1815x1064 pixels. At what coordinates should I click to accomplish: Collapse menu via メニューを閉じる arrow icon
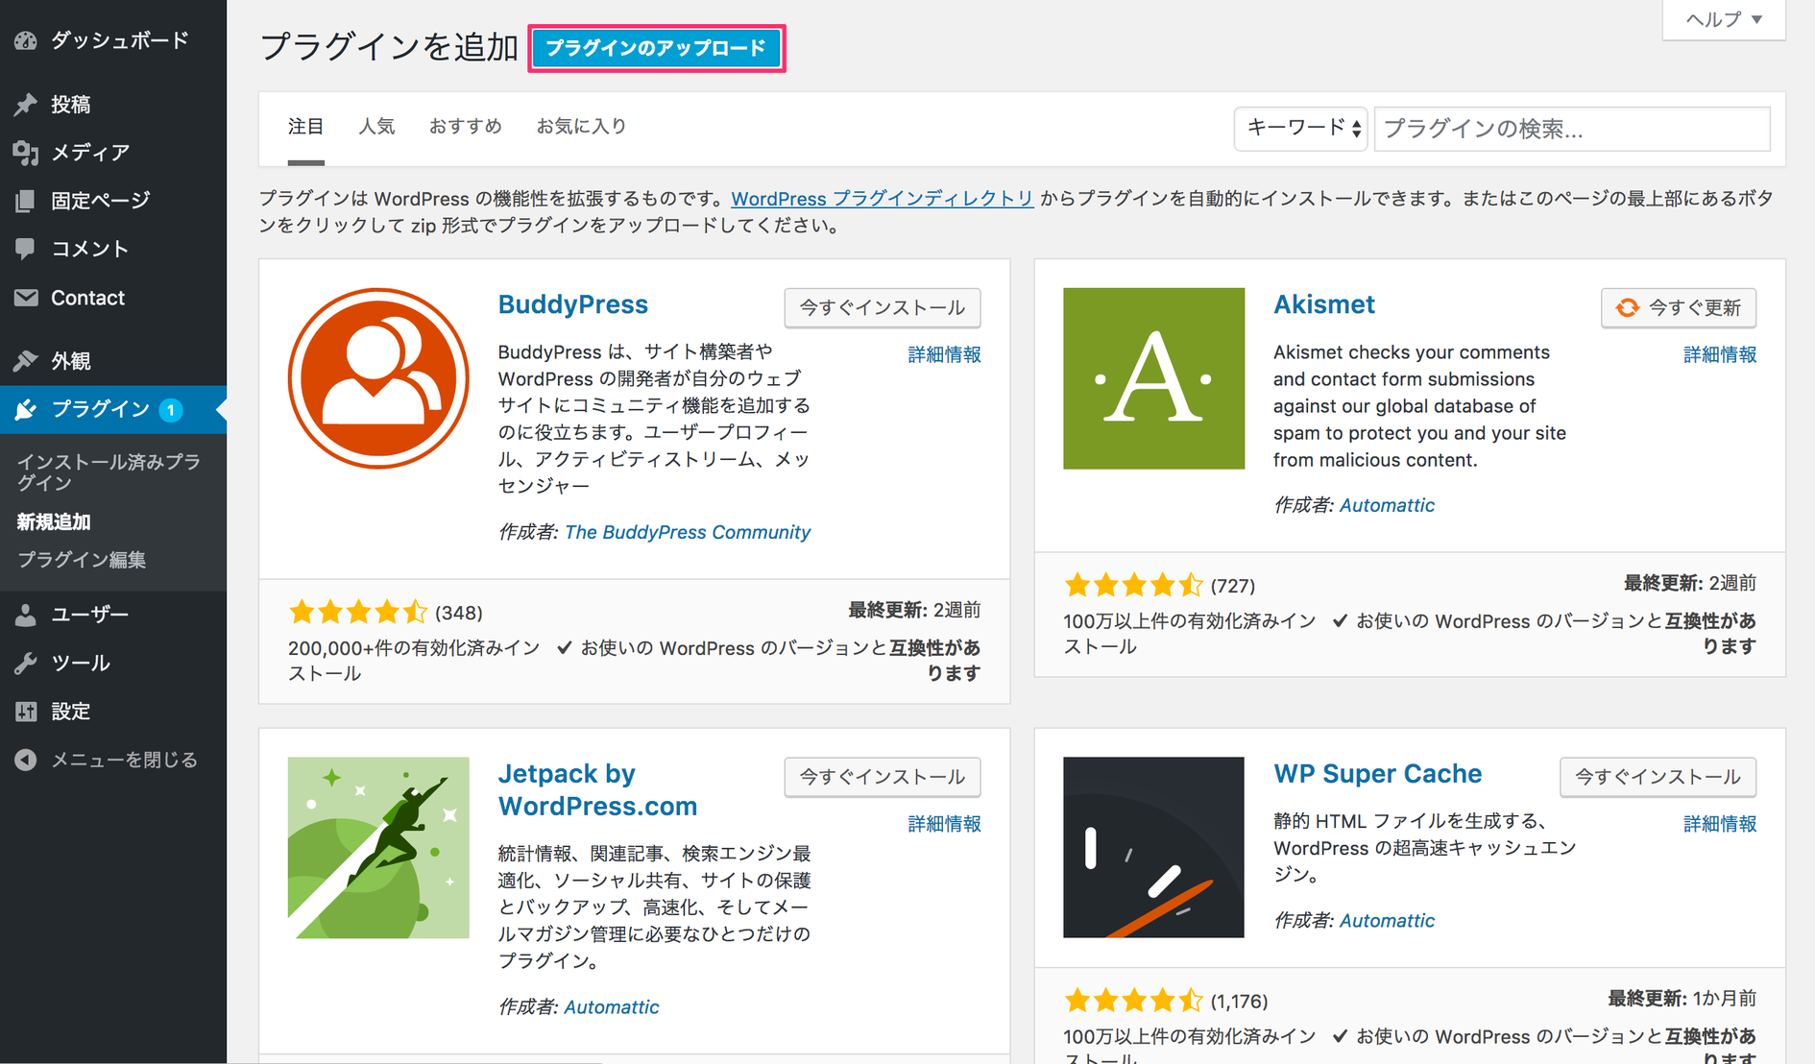click(x=26, y=760)
